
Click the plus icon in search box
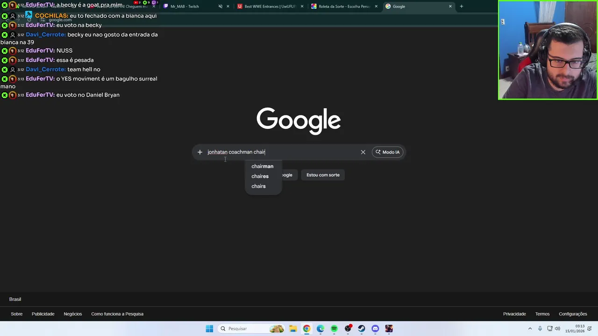pyautogui.click(x=199, y=152)
